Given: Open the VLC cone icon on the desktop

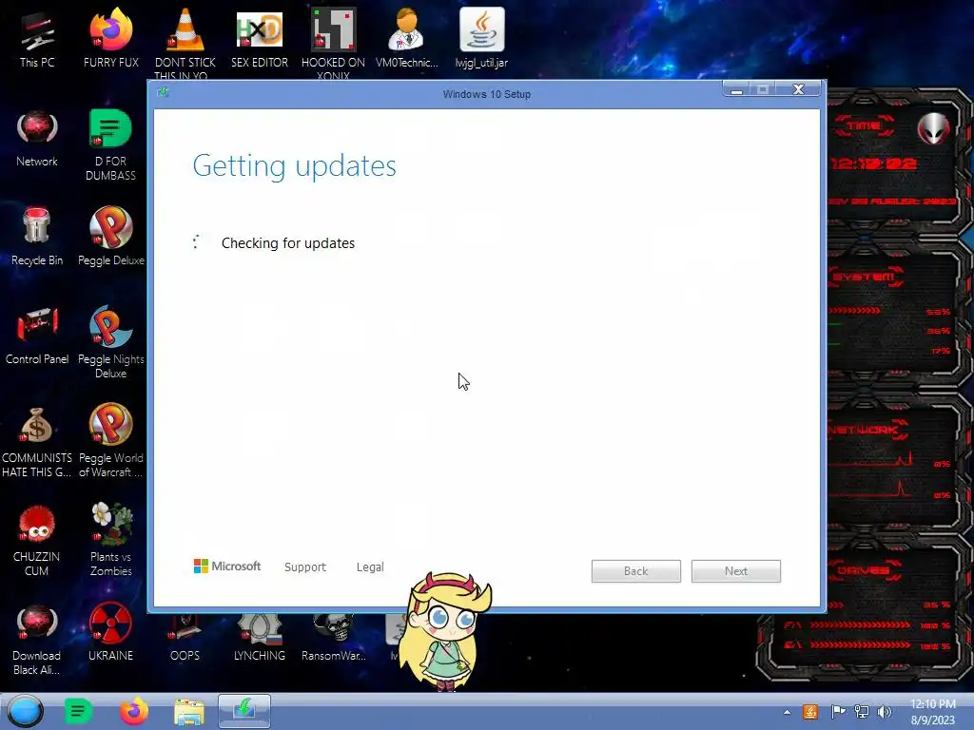Looking at the screenshot, I should point(185,44).
